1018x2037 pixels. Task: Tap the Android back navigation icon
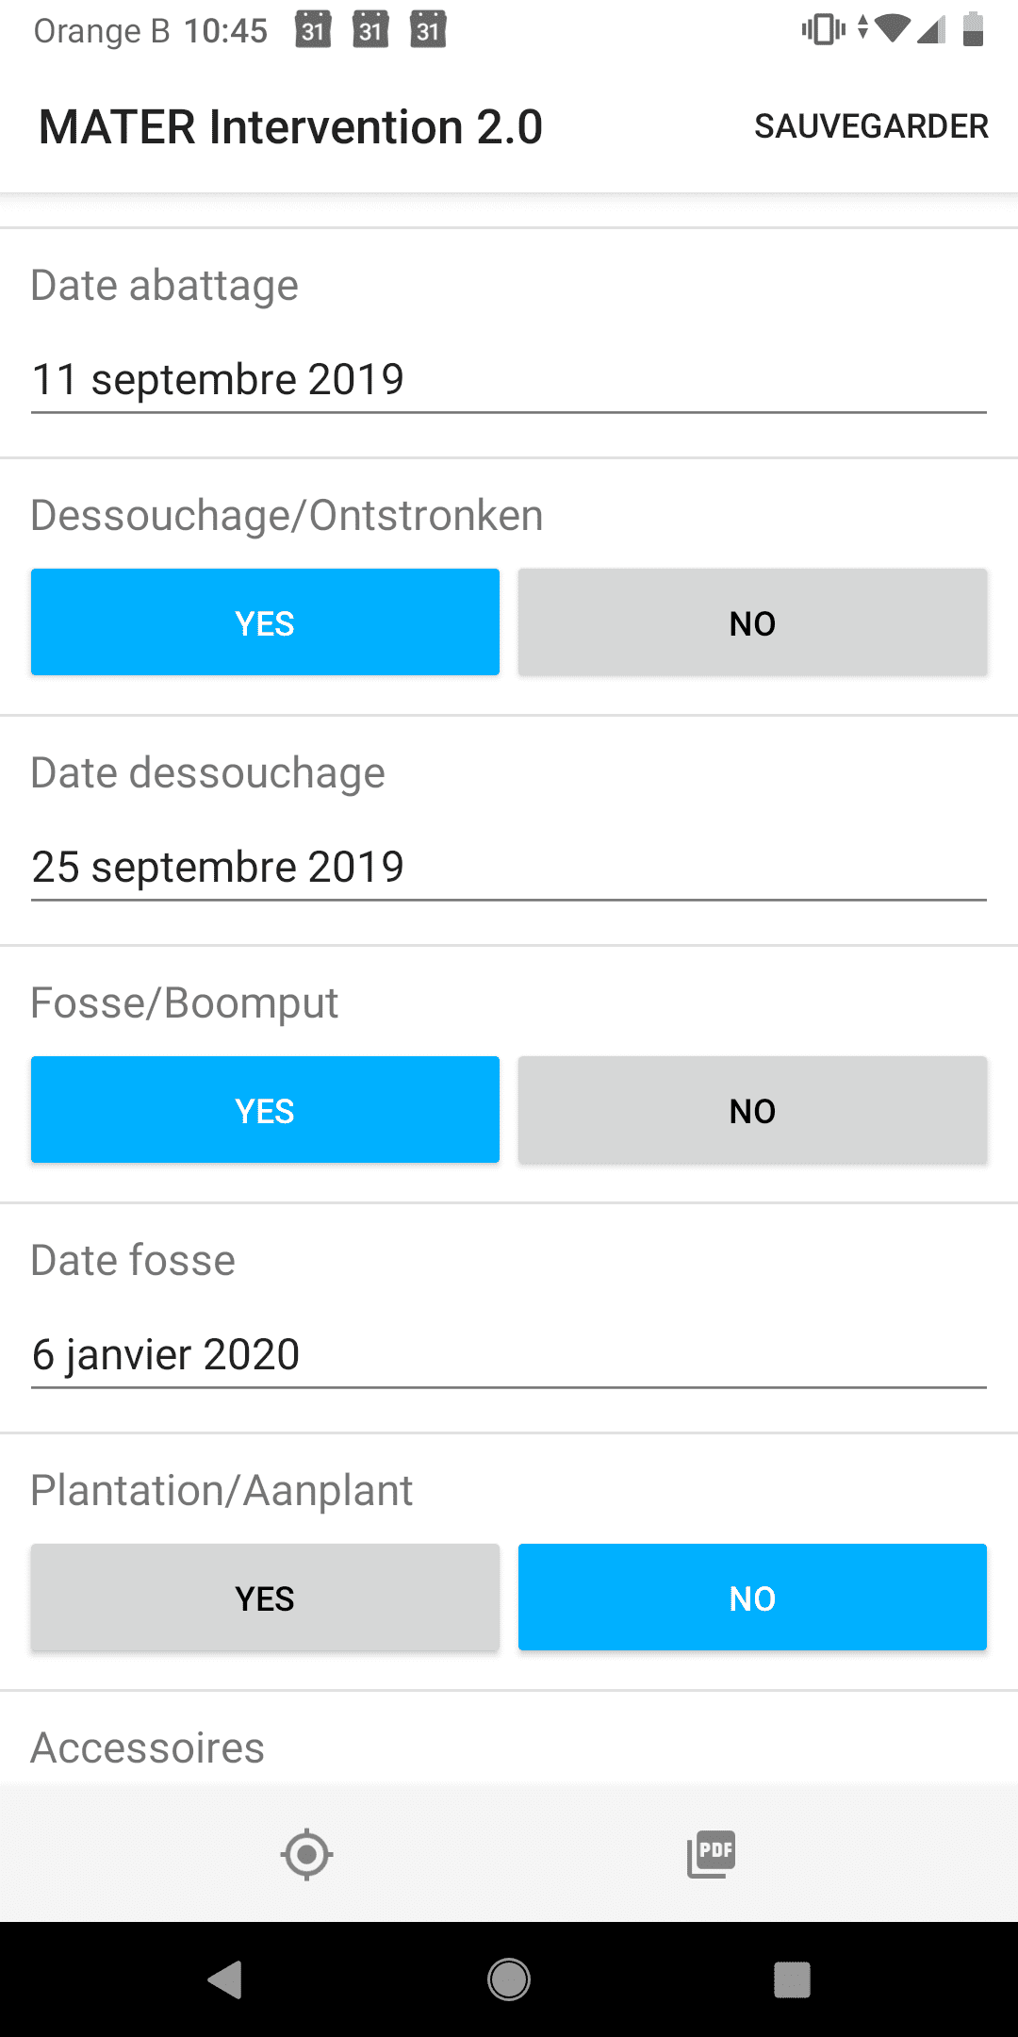225,1979
